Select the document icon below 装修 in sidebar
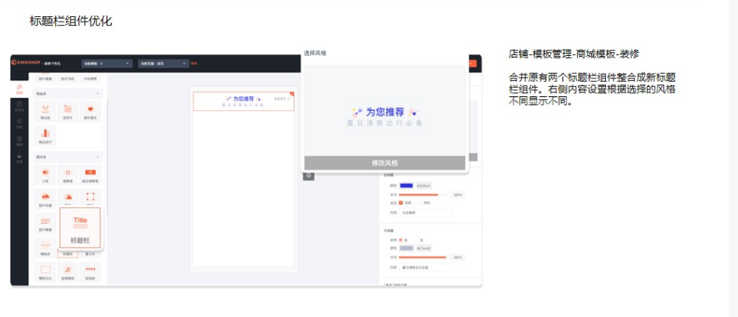The image size is (738, 317). [19, 106]
